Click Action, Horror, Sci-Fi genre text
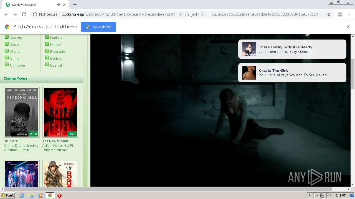Image resolution: width=355 pixels, height=199 pixels. (58, 146)
